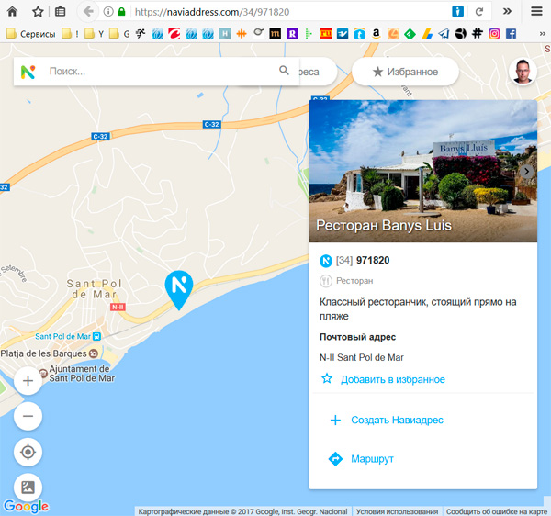Click Маршрут to build a route
The image size is (551, 516).
[x=372, y=458]
